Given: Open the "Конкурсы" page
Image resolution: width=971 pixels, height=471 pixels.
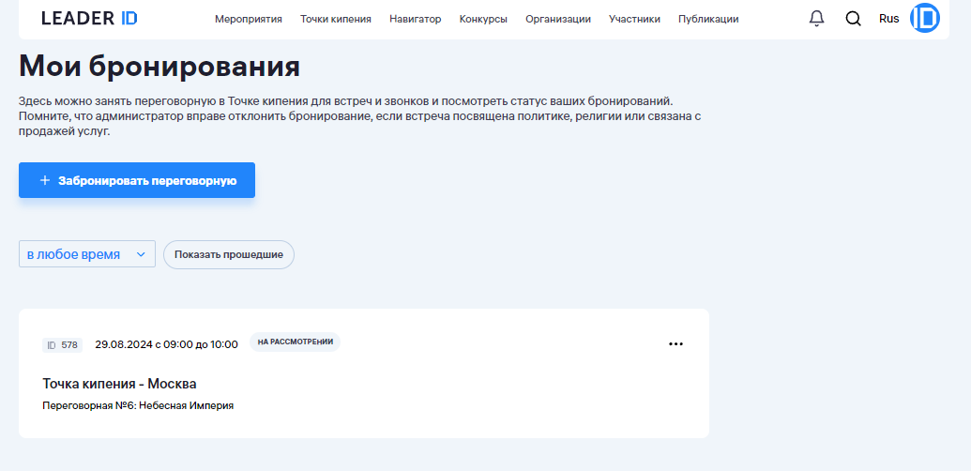Looking at the screenshot, I should point(483,19).
